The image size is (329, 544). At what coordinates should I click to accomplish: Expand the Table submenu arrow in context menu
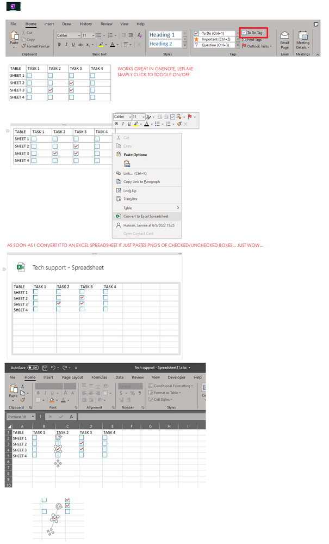pyautogui.click(x=178, y=207)
